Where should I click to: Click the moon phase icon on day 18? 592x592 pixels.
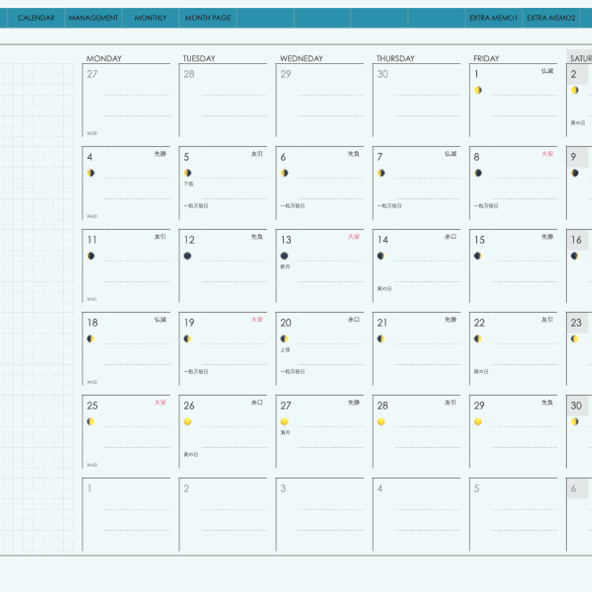[x=91, y=338]
